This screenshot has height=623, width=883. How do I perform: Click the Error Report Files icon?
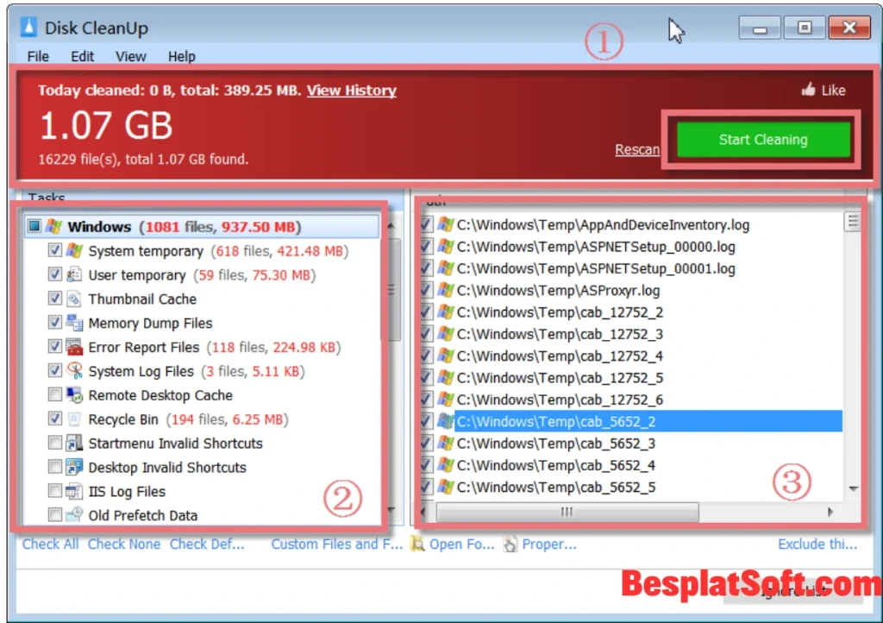pos(74,348)
